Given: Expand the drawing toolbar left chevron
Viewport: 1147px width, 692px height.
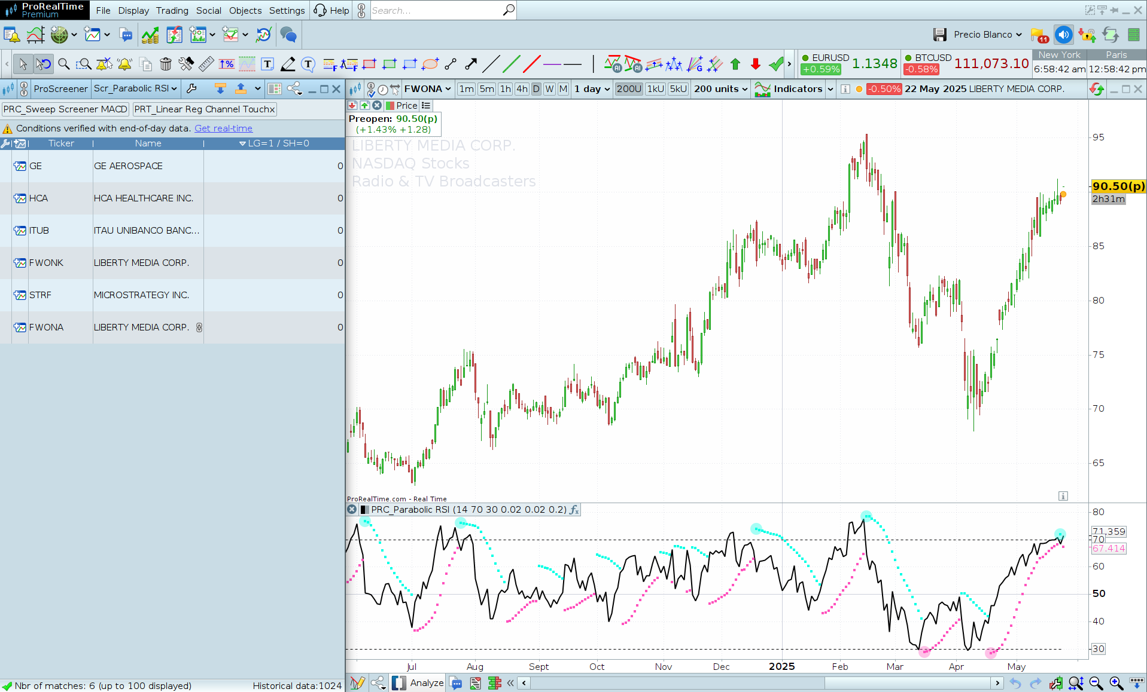Looking at the screenshot, I should (7, 64).
